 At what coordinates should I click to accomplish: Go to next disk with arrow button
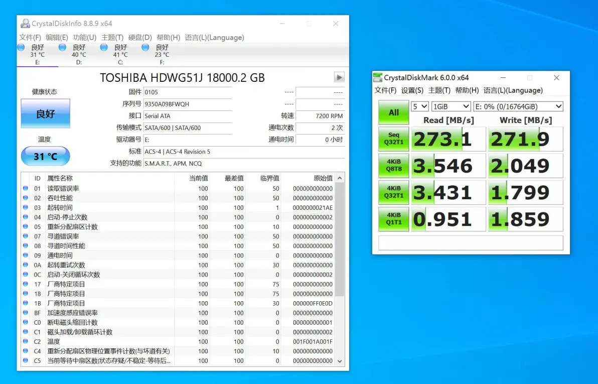pos(339,77)
